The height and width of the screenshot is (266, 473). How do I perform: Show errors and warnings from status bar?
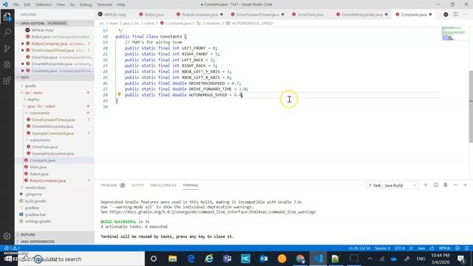tap(12, 248)
